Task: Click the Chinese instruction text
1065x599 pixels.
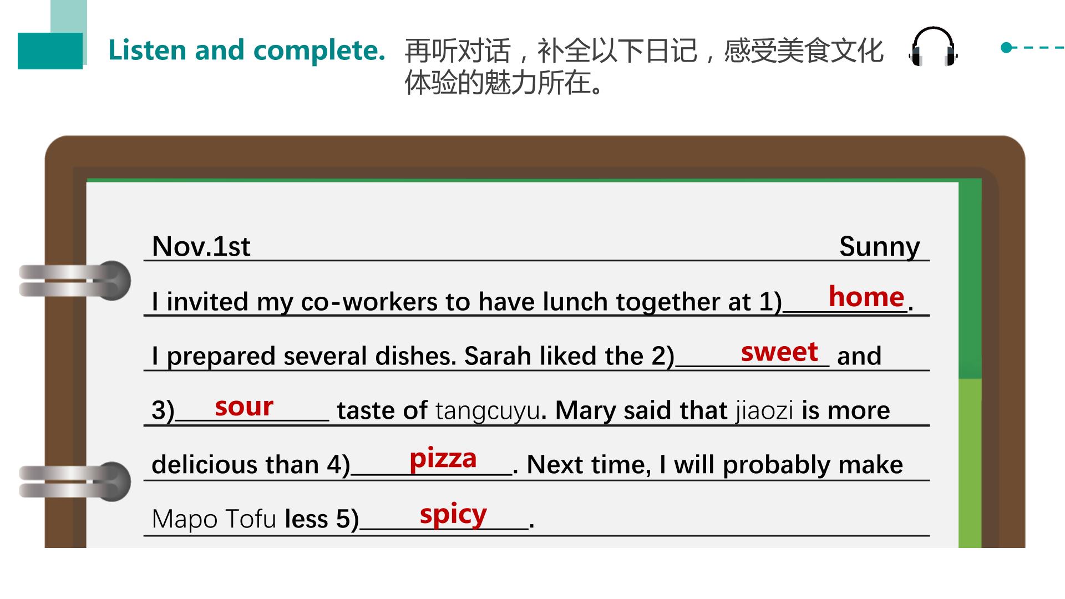Action: click(x=643, y=67)
